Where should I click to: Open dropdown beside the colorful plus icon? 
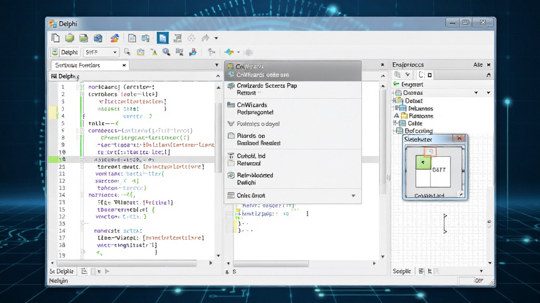(238, 53)
